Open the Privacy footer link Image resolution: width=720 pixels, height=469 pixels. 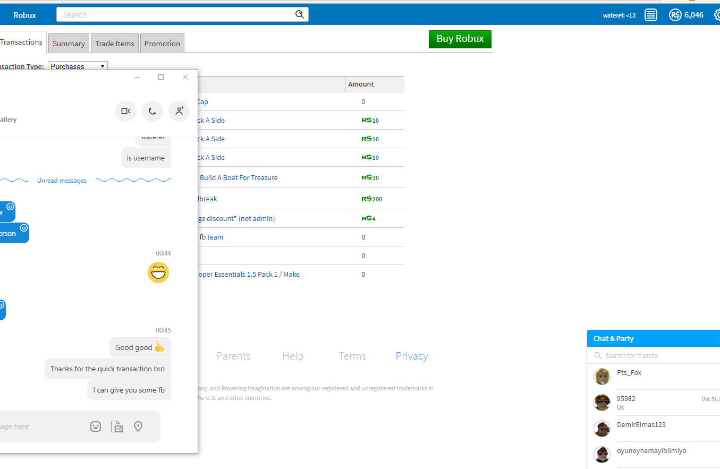pos(412,356)
